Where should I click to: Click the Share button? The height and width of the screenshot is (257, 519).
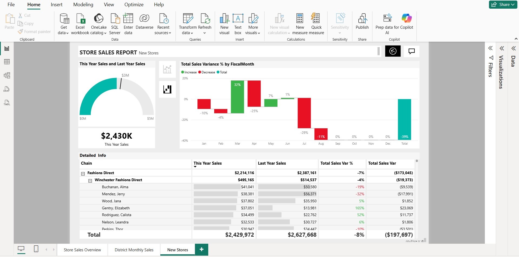coord(503,5)
